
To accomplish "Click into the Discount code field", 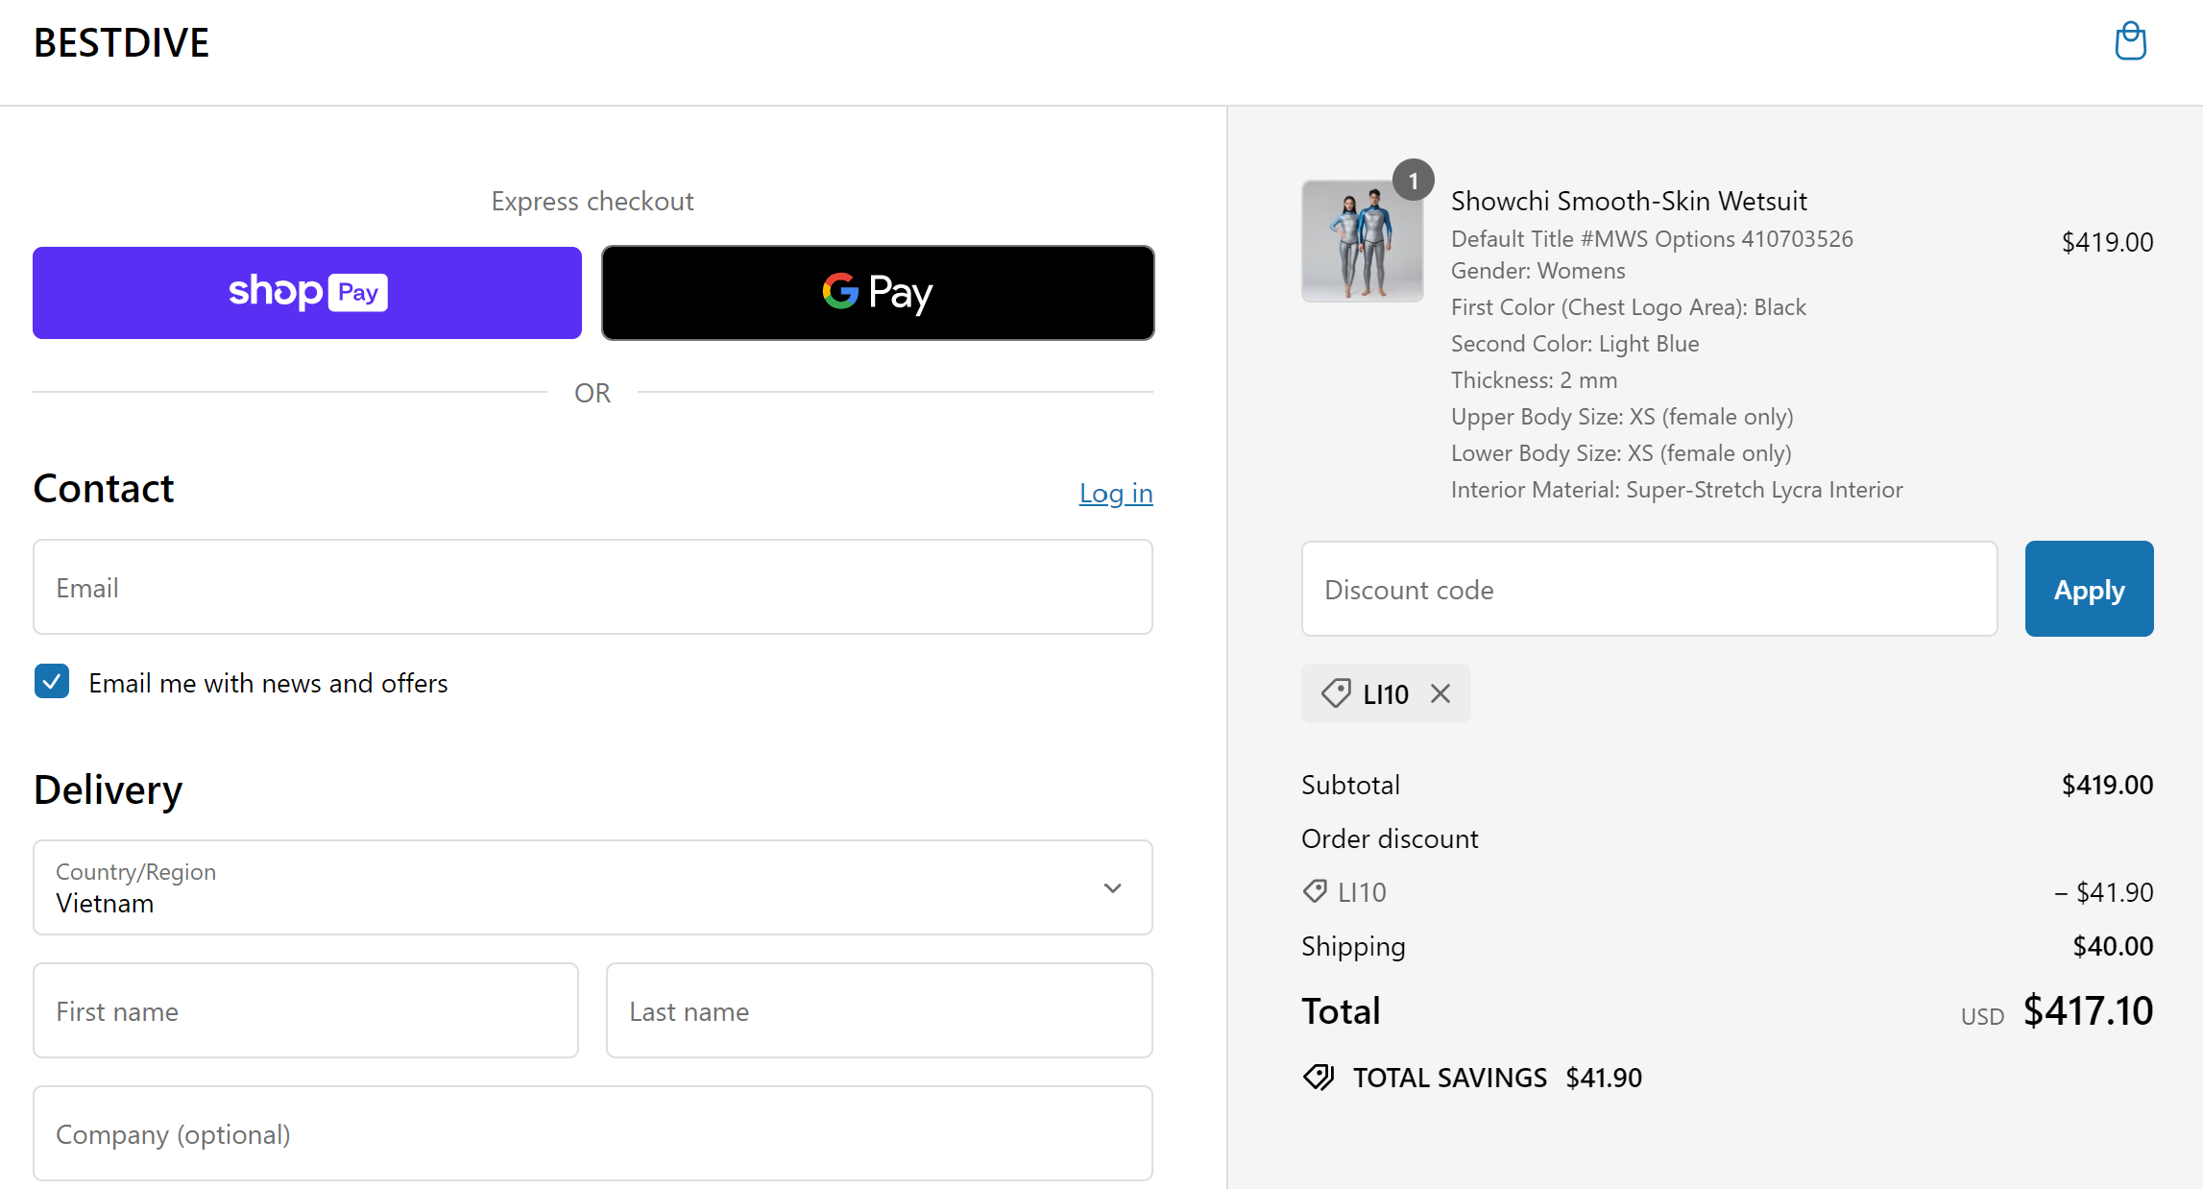I will 1649,589.
